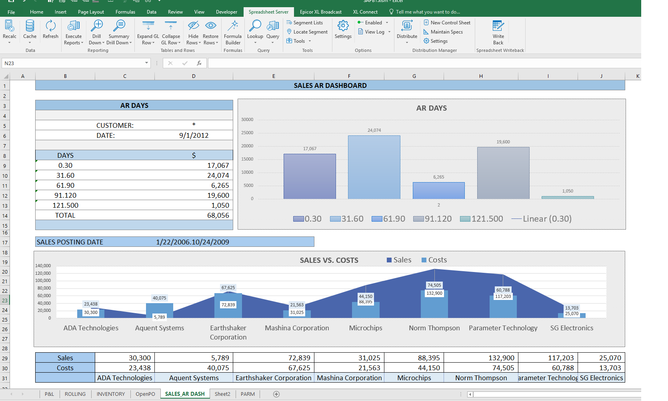The height and width of the screenshot is (401, 668).
Task: Open the PARM sheet tab
Action: [248, 394]
